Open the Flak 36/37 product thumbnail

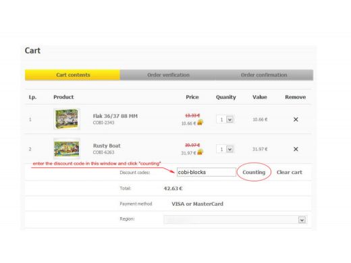(x=67, y=119)
